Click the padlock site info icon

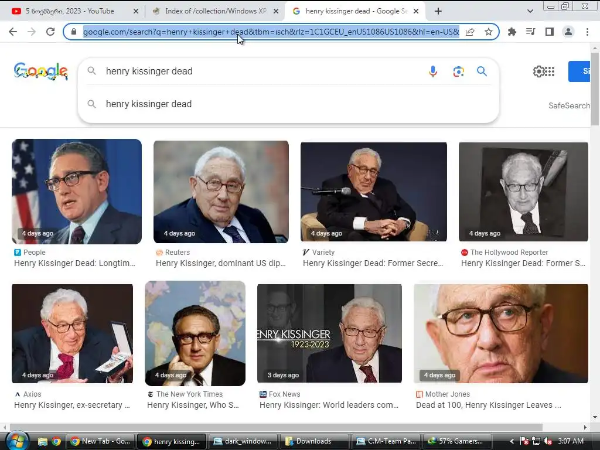point(74,32)
